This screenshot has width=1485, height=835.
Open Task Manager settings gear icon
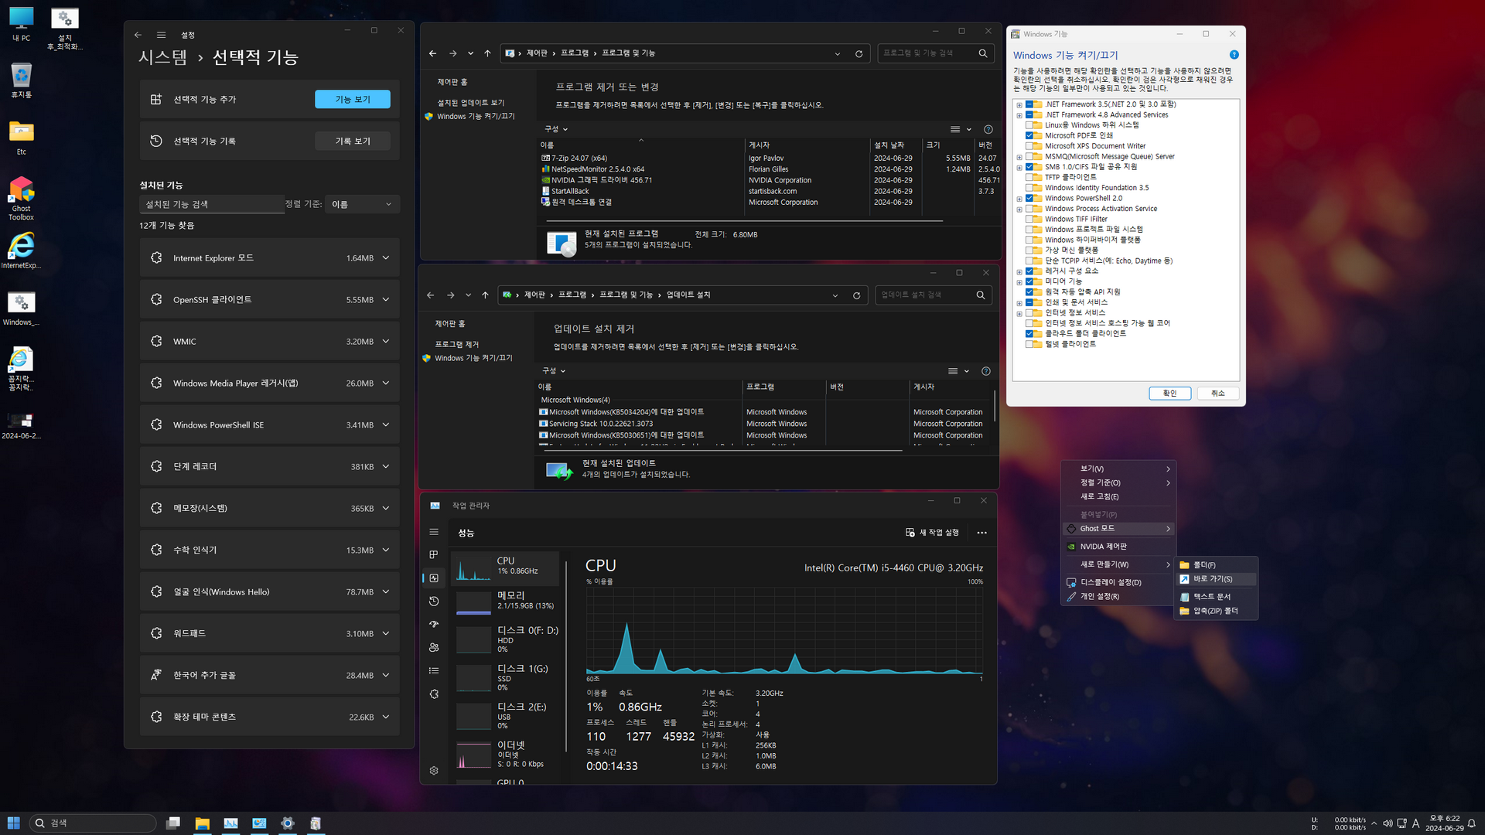(434, 770)
